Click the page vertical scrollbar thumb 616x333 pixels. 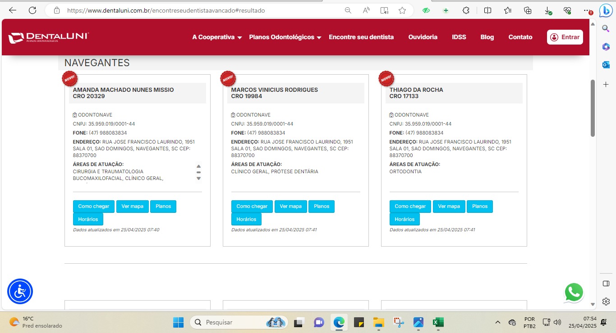pyautogui.click(x=593, y=108)
